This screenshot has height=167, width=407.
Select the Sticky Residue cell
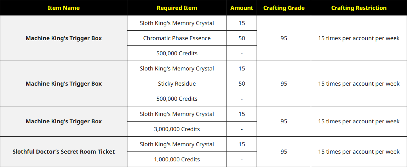point(177,83)
